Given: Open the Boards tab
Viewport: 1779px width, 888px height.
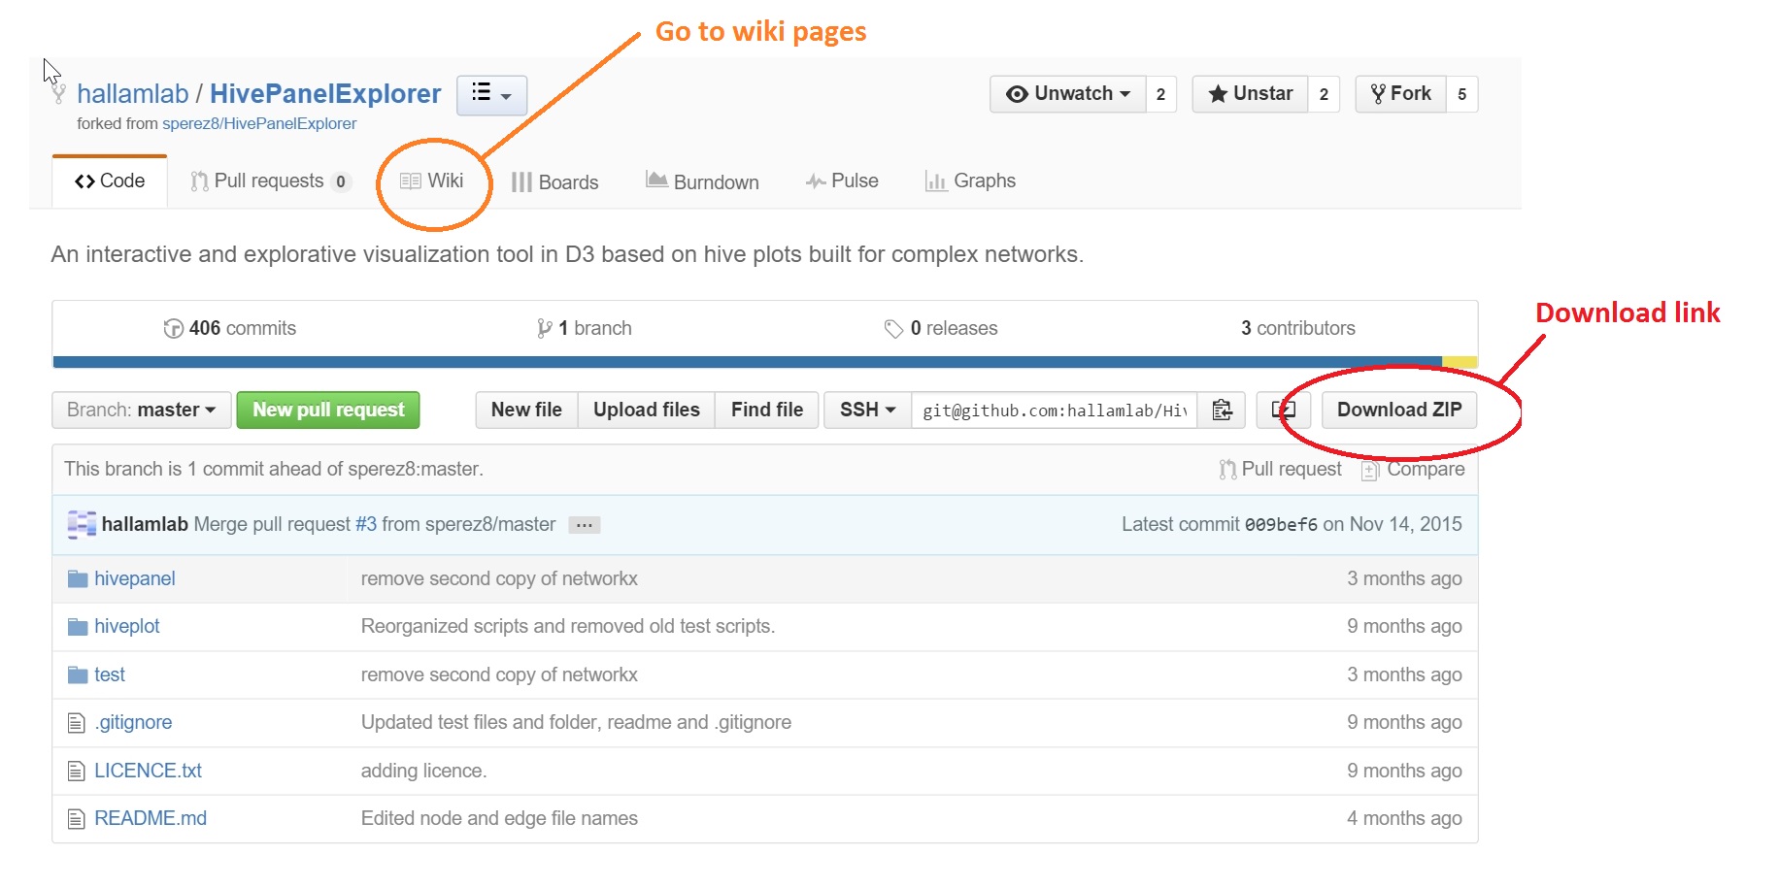Looking at the screenshot, I should pyautogui.click(x=554, y=182).
